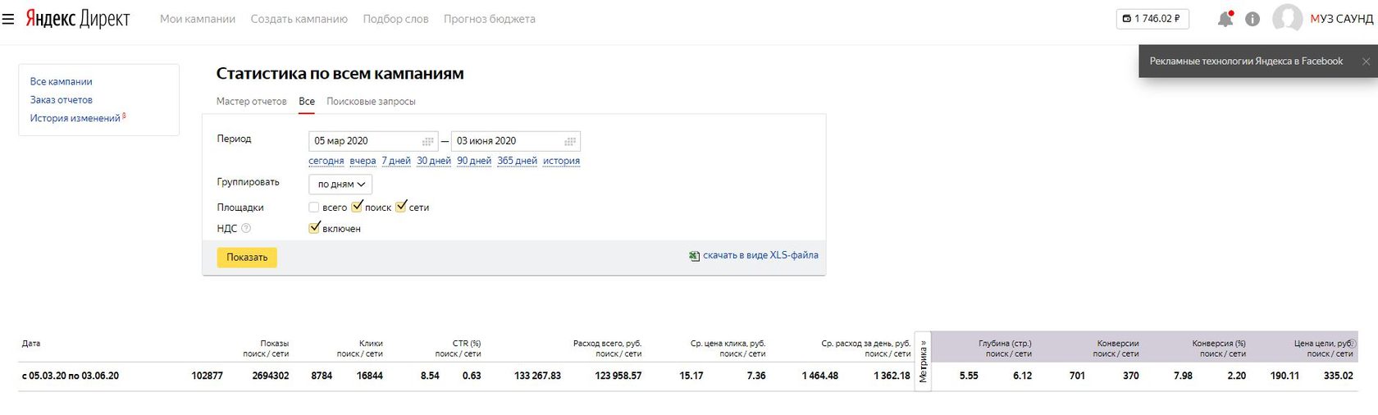Select the '30 дней' period link
The width and height of the screenshot is (1378, 415).
(x=434, y=161)
